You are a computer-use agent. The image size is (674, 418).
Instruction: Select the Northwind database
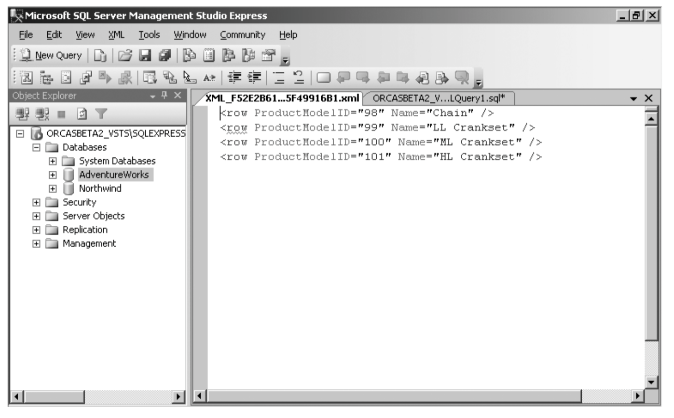[100, 188]
